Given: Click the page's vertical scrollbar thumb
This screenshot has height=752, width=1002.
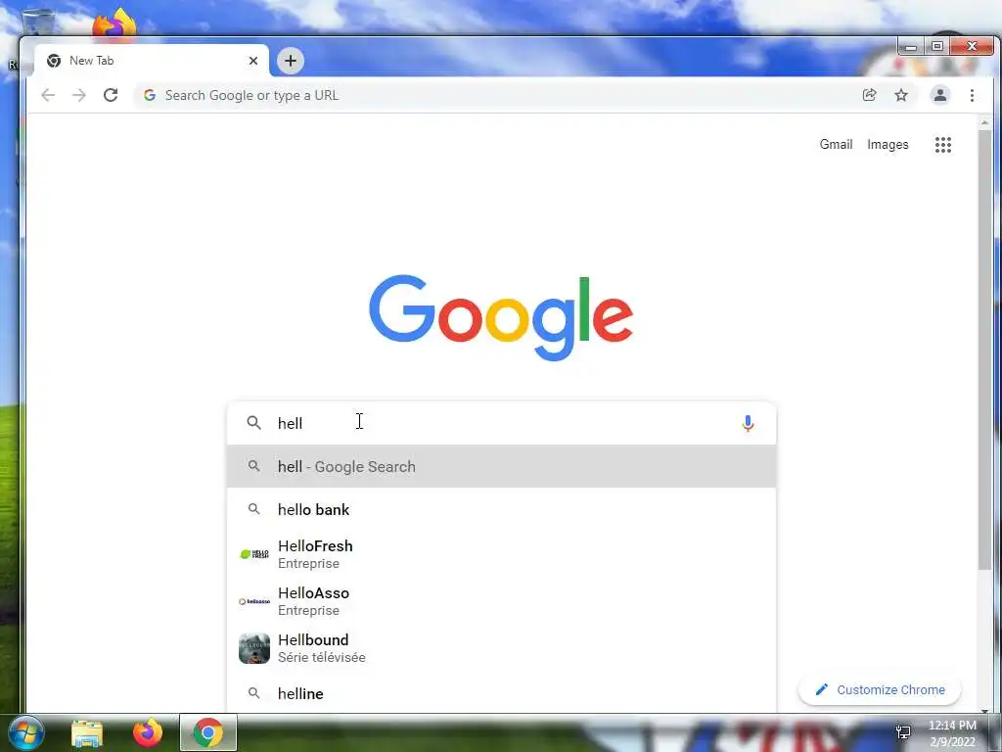Looking at the screenshot, I should (x=984, y=349).
